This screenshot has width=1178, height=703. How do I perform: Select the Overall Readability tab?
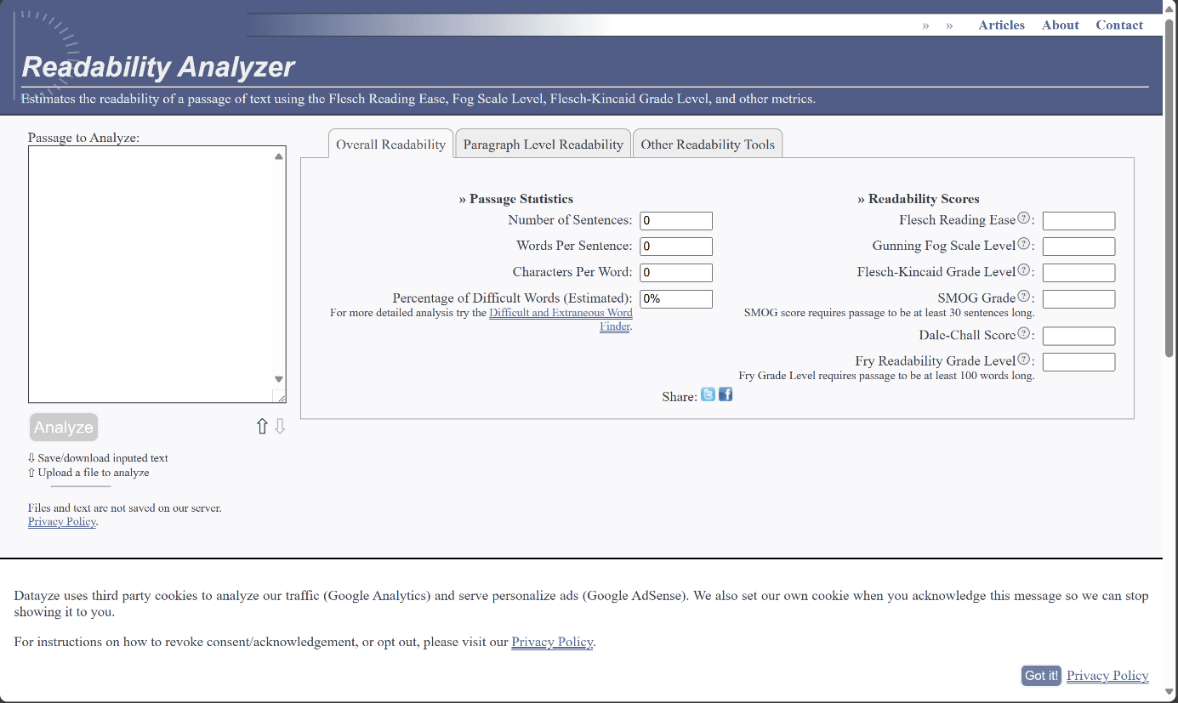pos(390,145)
